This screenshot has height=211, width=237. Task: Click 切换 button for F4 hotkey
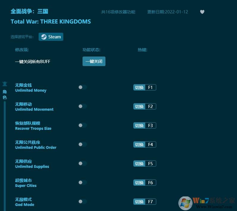coord(139,145)
